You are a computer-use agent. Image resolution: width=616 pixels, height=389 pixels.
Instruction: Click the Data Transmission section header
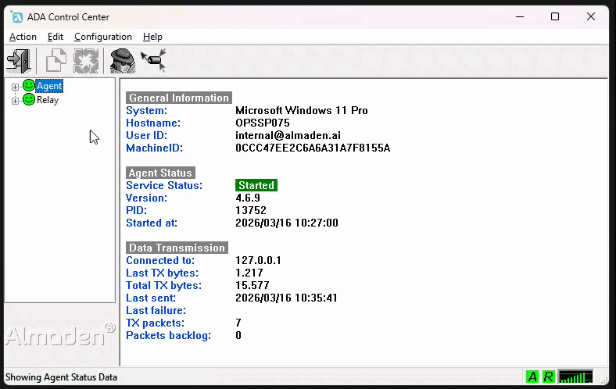point(177,248)
